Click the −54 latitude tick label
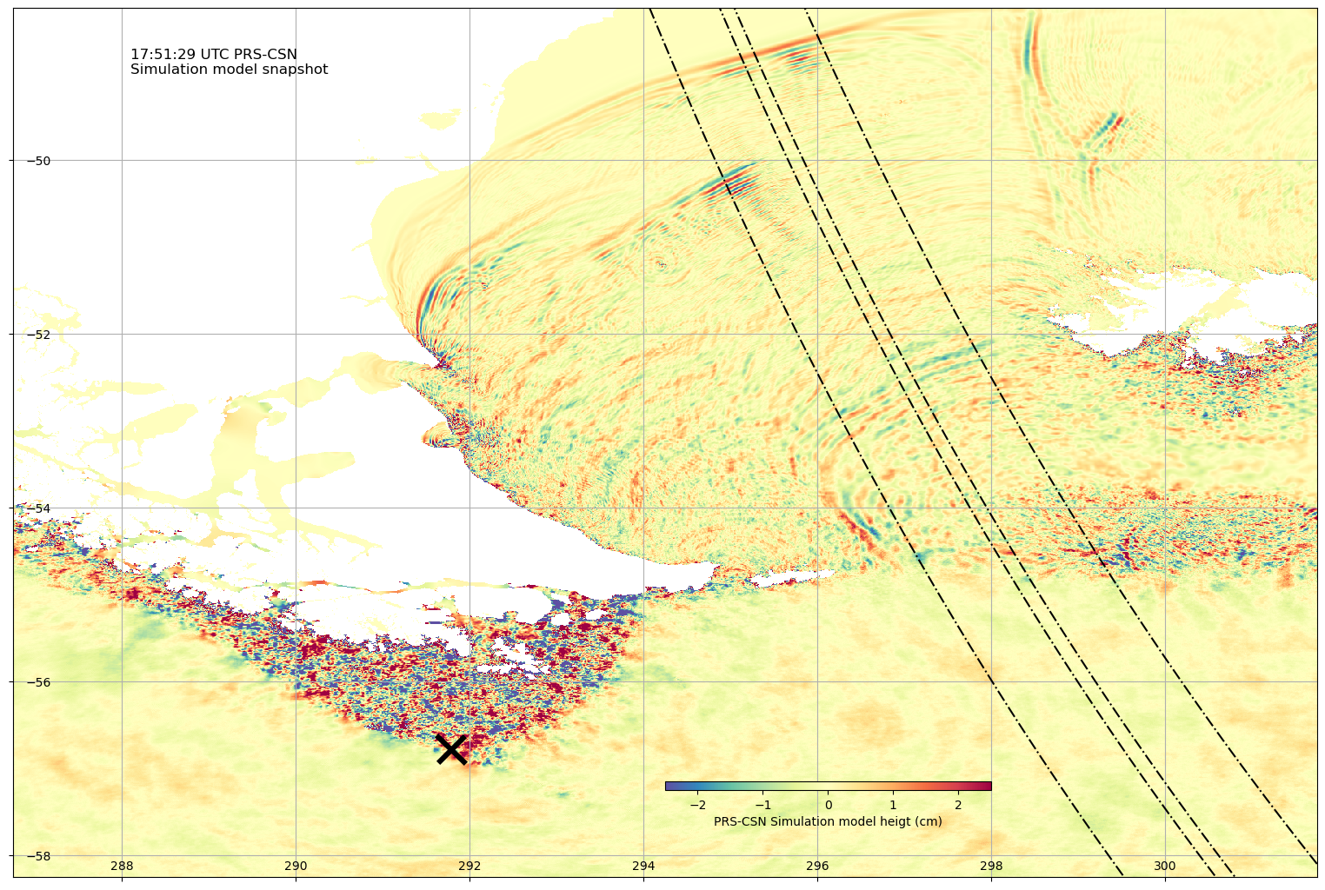The height and width of the screenshot is (890, 1325). pyautogui.click(x=38, y=508)
